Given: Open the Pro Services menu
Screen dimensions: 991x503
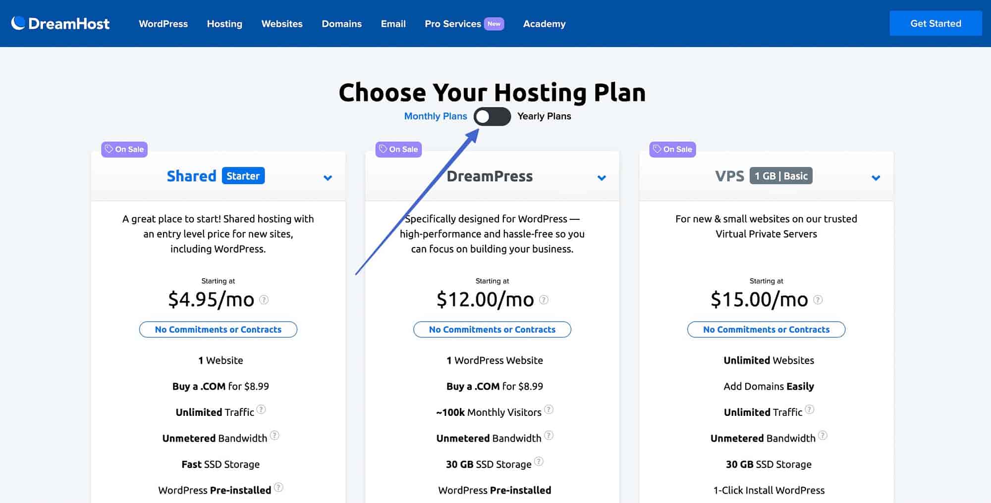Looking at the screenshot, I should [453, 24].
